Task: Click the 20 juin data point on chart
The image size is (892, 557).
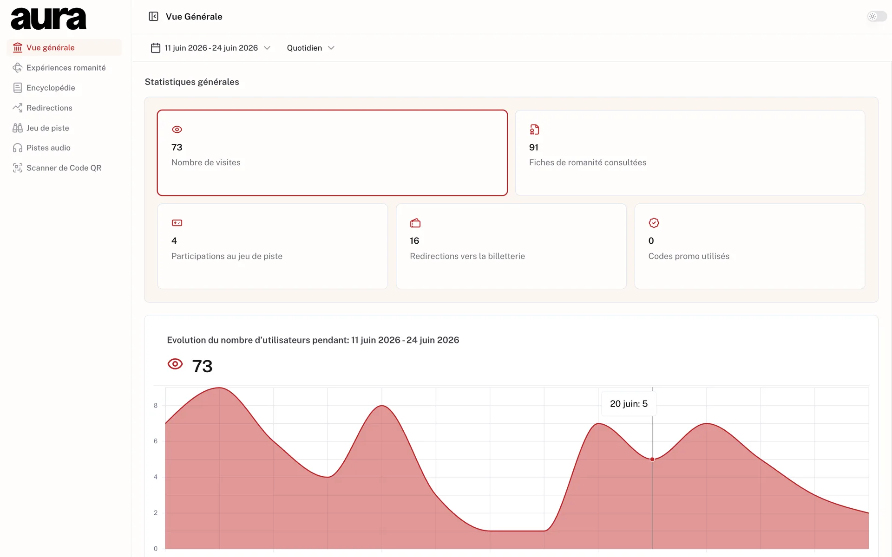Action: (x=652, y=459)
